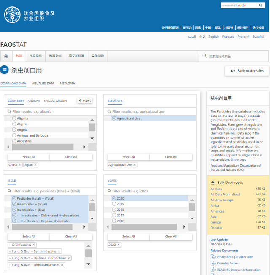Download All Data Normalized file

tap(225, 194)
